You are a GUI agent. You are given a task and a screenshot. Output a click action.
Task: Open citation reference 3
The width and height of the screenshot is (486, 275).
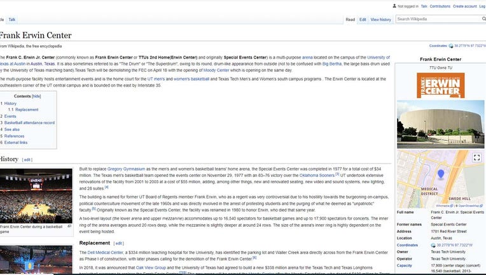(x=337, y=174)
